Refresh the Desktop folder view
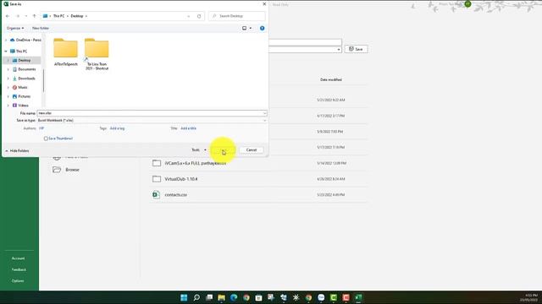The image size is (542, 304). coord(199,16)
